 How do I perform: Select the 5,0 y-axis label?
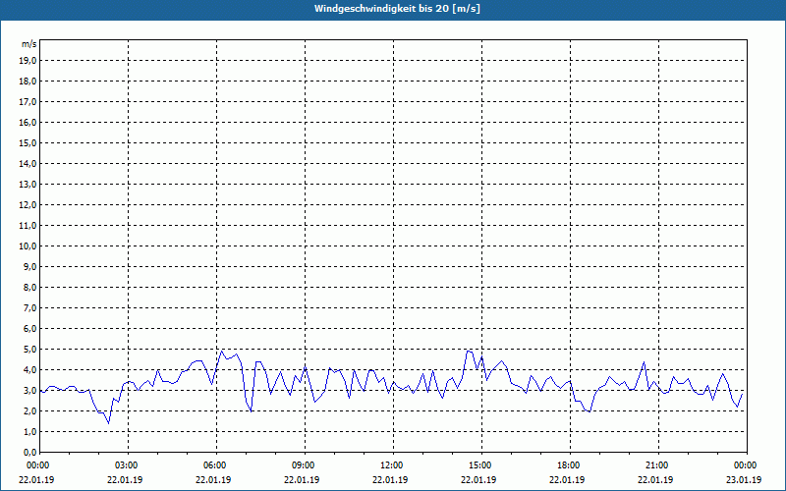click(x=29, y=349)
